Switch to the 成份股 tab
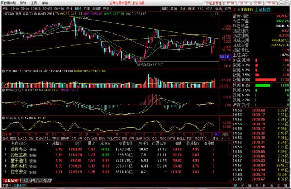The height and width of the screenshot is (189, 291). point(26,181)
